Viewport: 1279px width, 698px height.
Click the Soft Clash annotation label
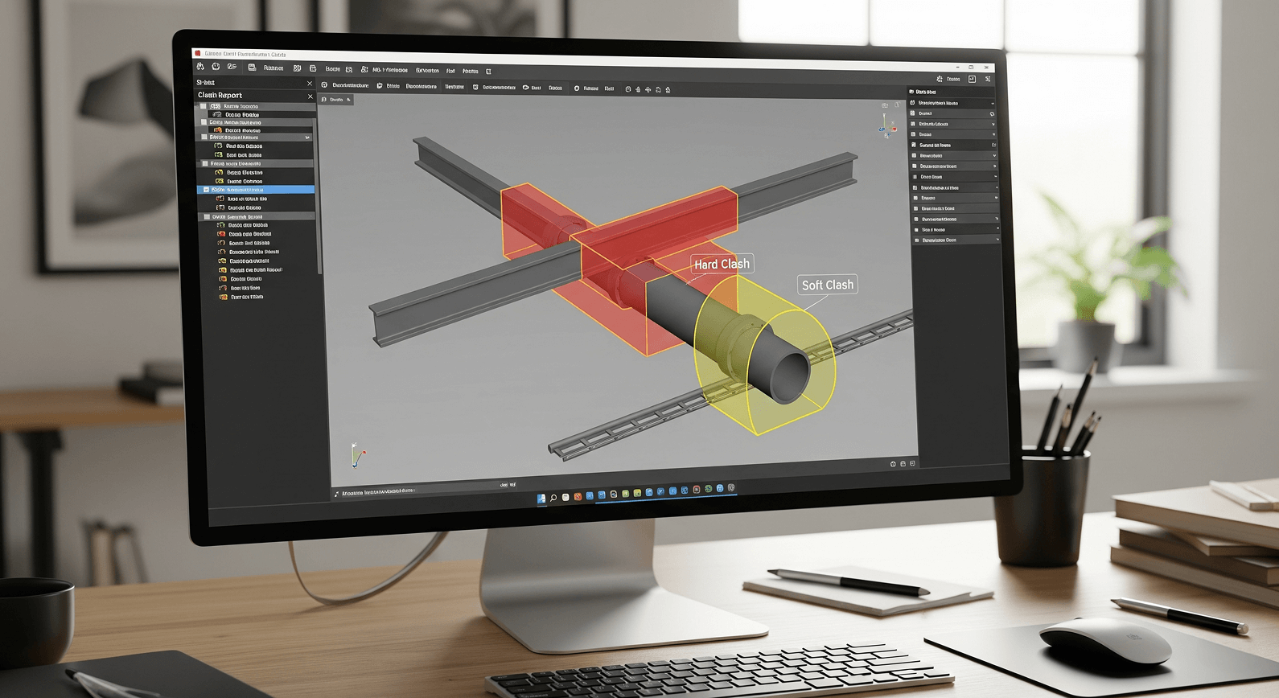[x=827, y=285]
